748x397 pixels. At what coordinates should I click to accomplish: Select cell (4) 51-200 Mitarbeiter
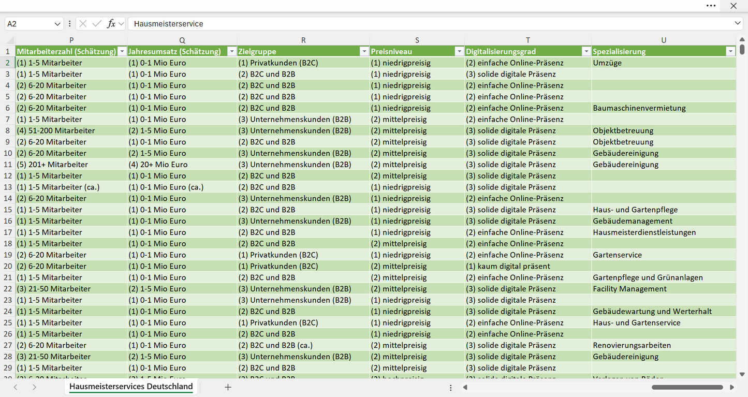tap(71, 130)
